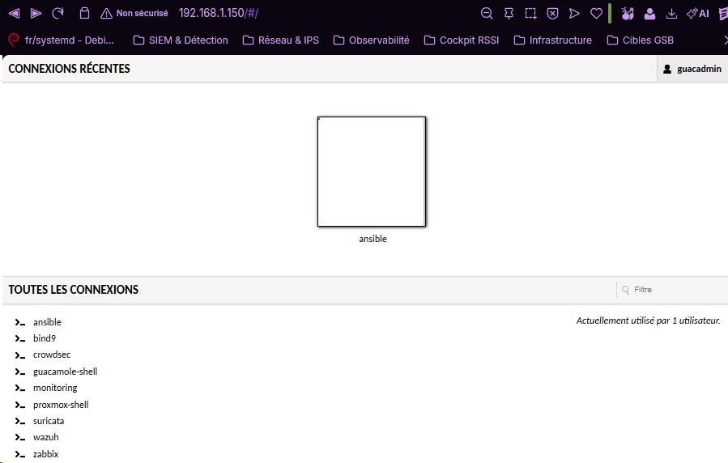The width and height of the screenshot is (728, 463).
Task: Open the guacadmin user menu
Action: point(692,69)
